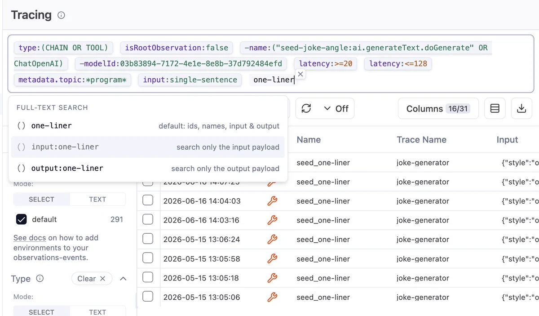Click the refresh icon button
539x316 pixels.
click(306, 108)
